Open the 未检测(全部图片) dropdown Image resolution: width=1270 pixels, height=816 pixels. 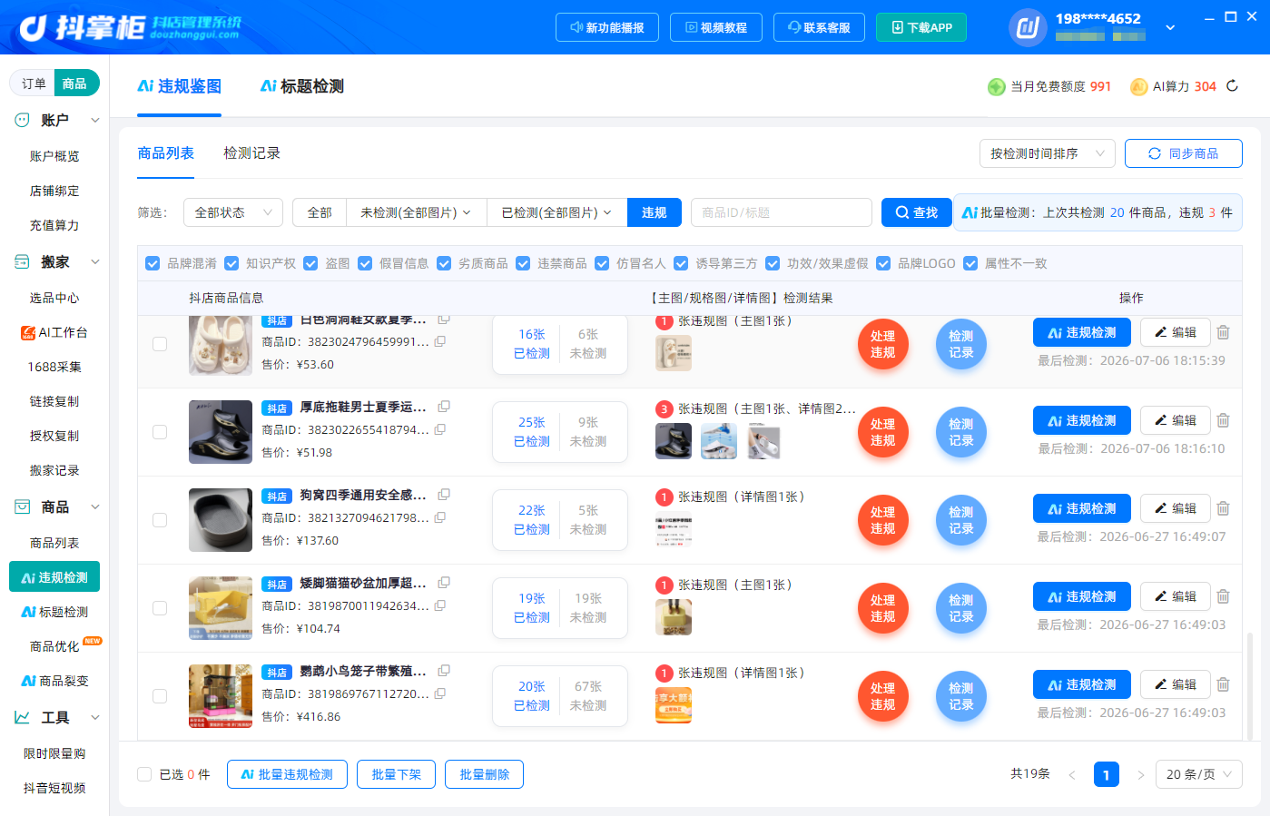[x=416, y=212]
